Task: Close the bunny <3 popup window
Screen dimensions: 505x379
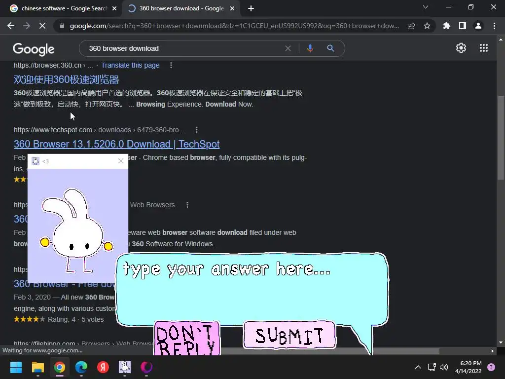Action: [121, 161]
